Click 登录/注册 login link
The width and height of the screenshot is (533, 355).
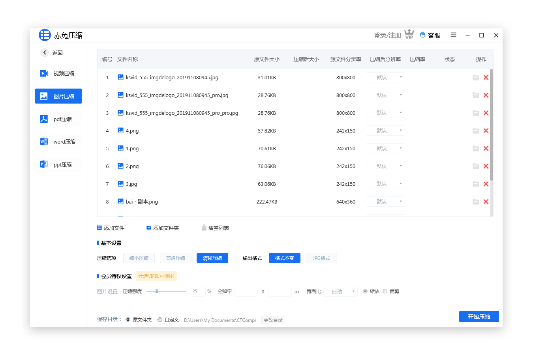(x=387, y=35)
